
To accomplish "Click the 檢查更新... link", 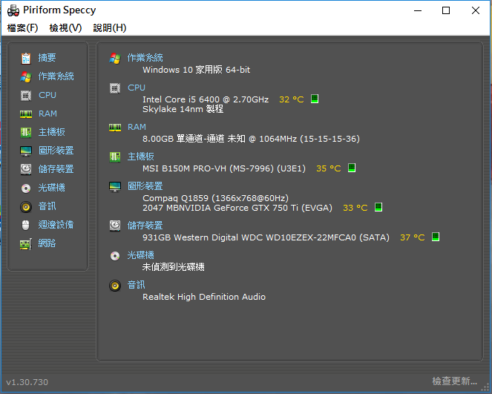I will coord(455,381).
